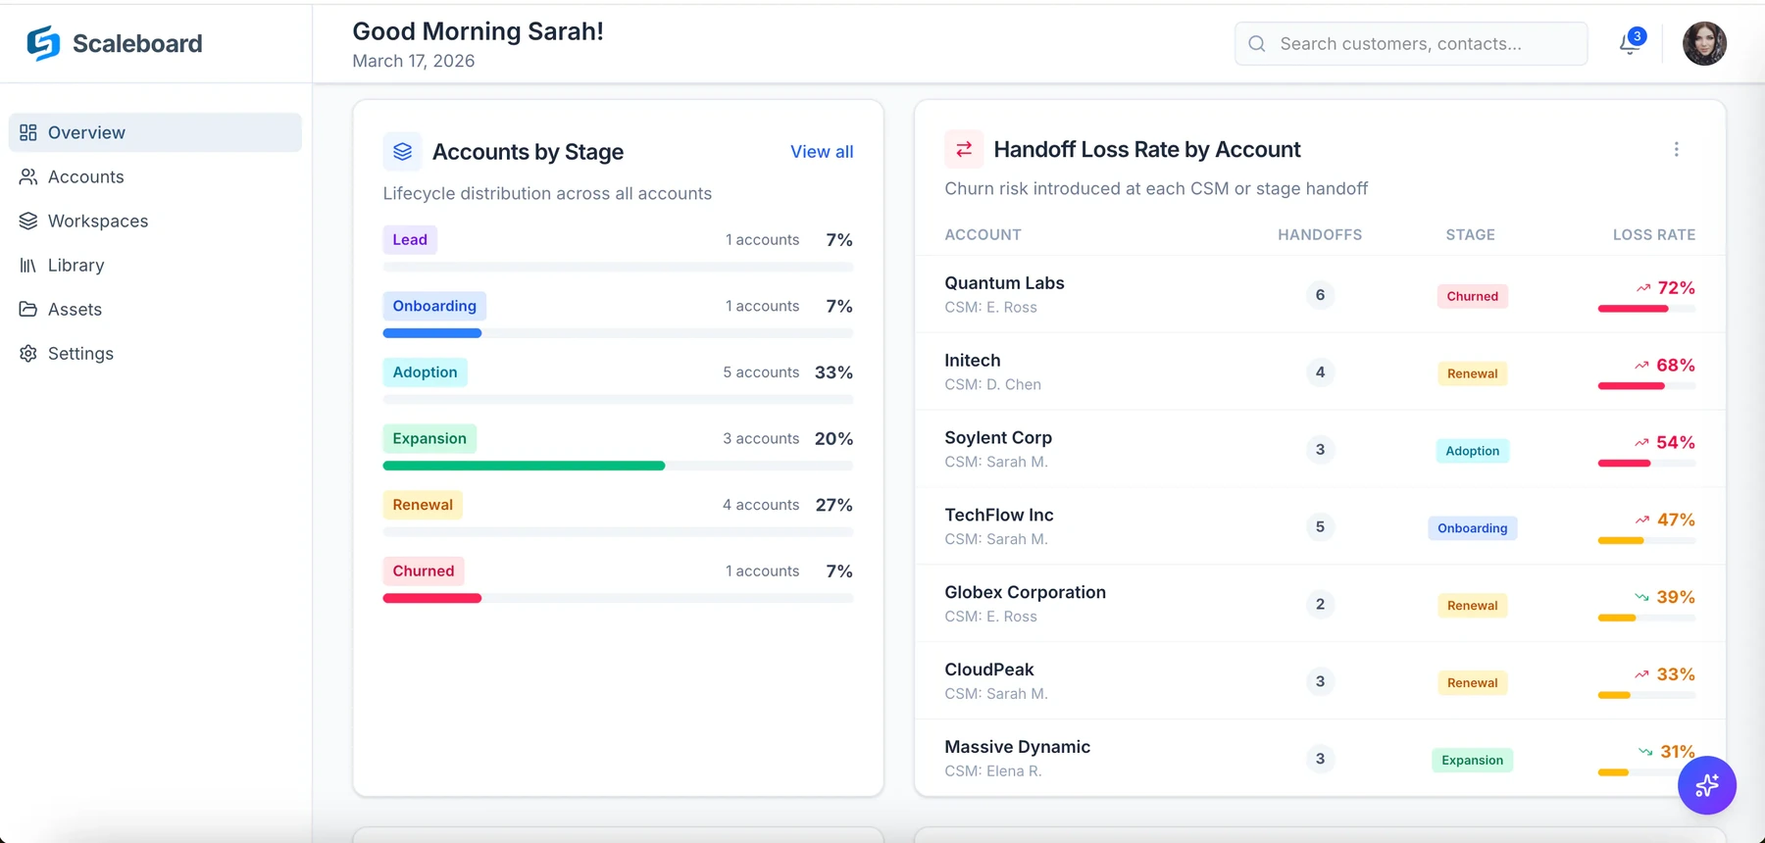Image resolution: width=1765 pixels, height=843 pixels.
Task: Click the search magnifier icon
Action: coord(1256,44)
